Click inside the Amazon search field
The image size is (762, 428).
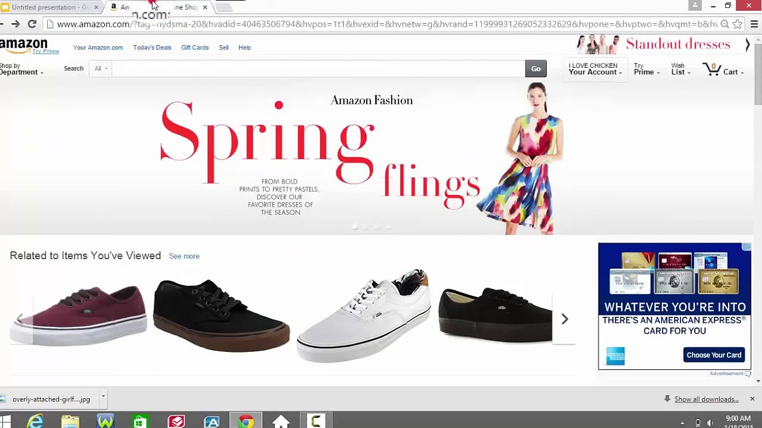click(x=318, y=69)
